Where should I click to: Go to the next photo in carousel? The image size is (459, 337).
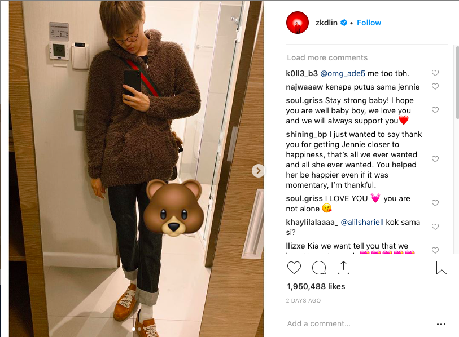pyautogui.click(x=258, y=171)
